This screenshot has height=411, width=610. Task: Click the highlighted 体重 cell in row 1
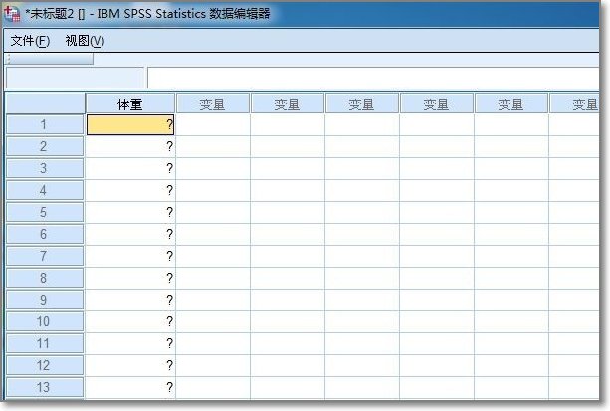point(130,124)
